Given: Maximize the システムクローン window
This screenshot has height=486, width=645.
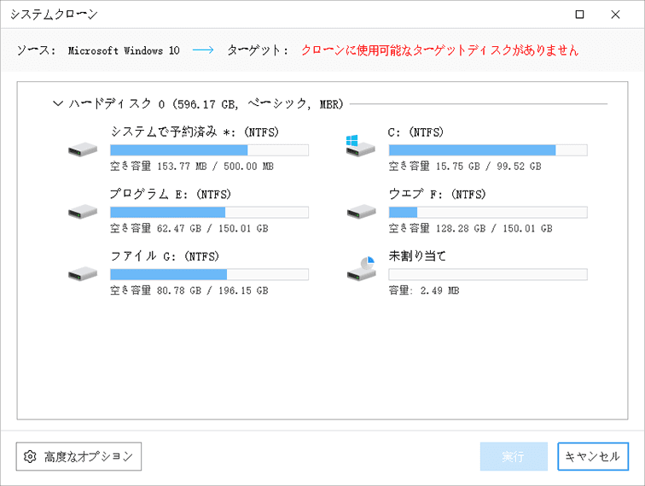Looking at the screenshot, I should pyautogui.click(x=580, y=15).
